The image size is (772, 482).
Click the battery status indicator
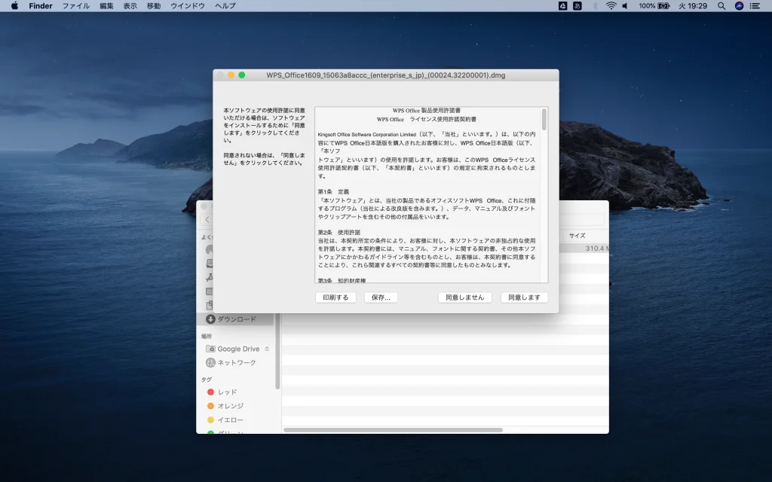654,6
